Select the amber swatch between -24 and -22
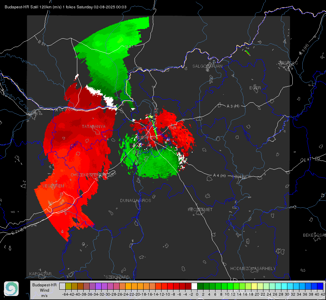The height and width of the screenshot is (300, 326). coord(128,286)
